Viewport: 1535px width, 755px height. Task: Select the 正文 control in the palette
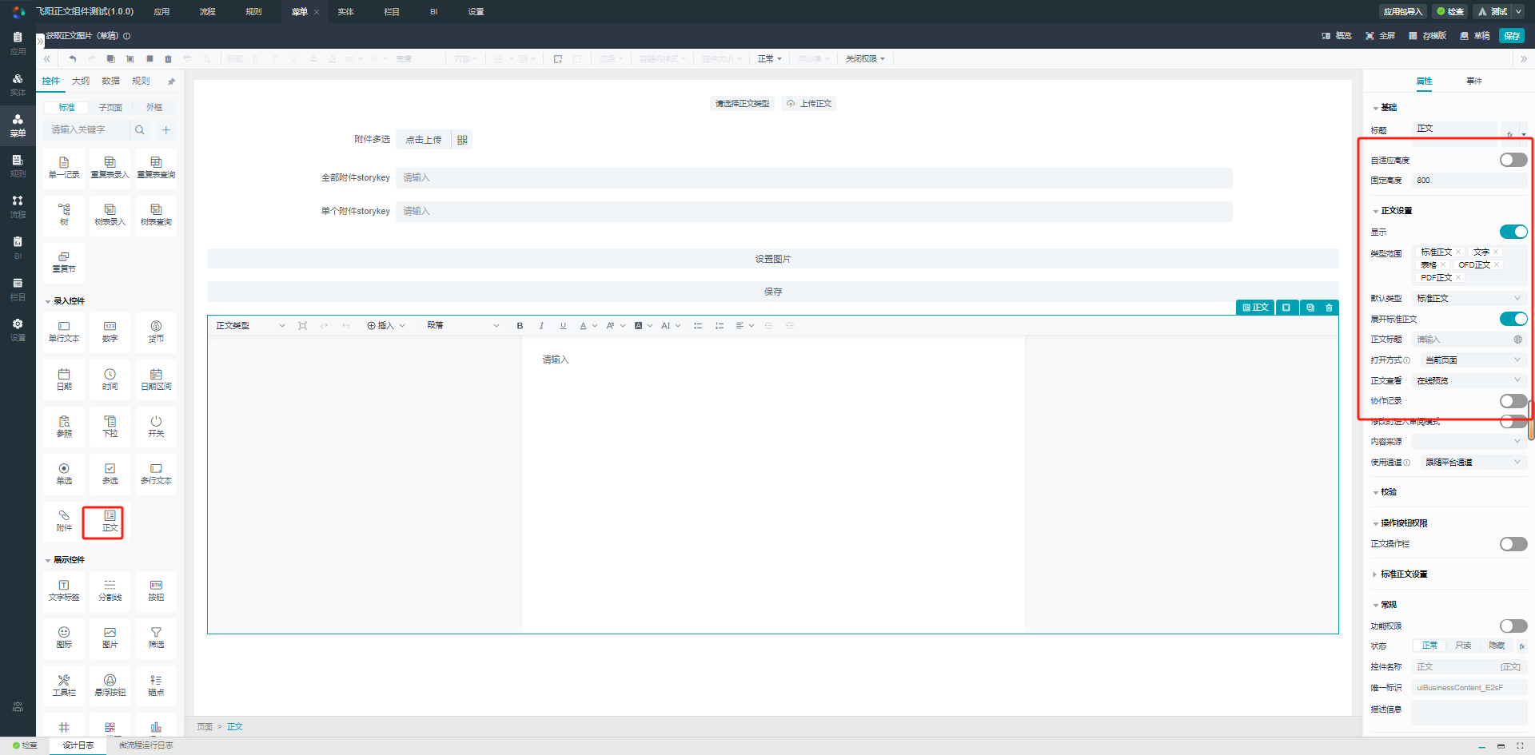click(110, 521)
